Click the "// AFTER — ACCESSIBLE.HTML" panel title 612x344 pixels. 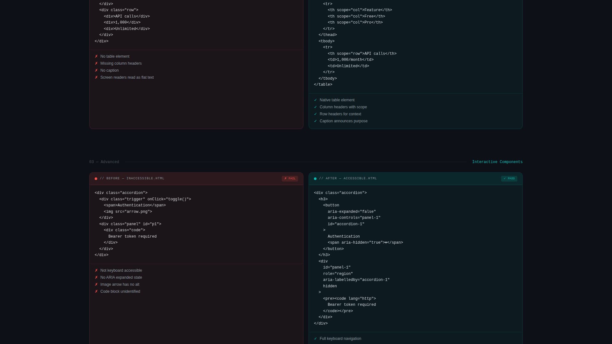tap(348, 179)
